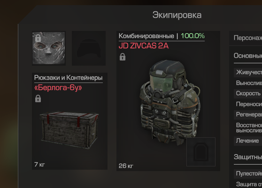The width and height of the screenshot is (262, 188).
Task: Open the empty armor plate slot
Action: tap(201, 152)
